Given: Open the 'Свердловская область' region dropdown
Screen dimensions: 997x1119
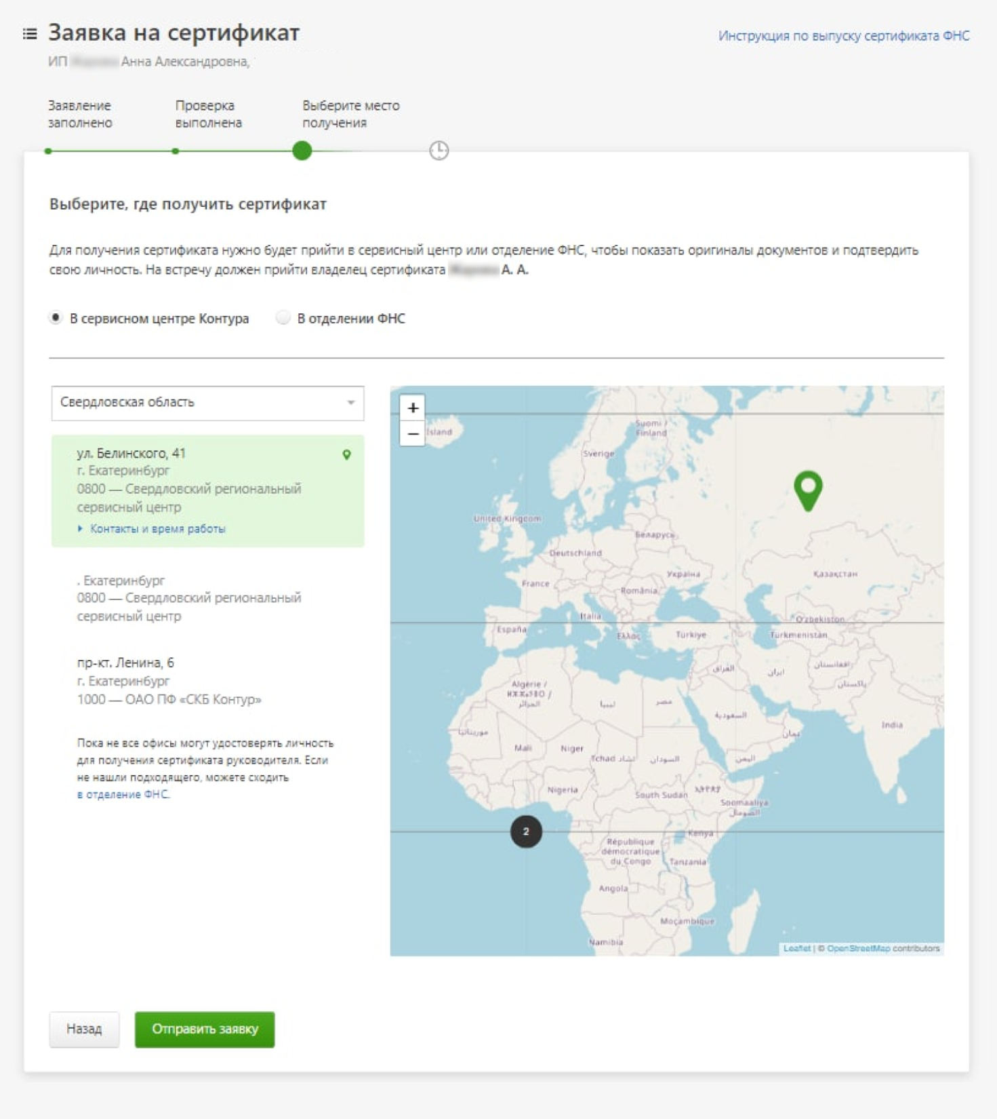Looking at the screenshot, I should (207, 403).
